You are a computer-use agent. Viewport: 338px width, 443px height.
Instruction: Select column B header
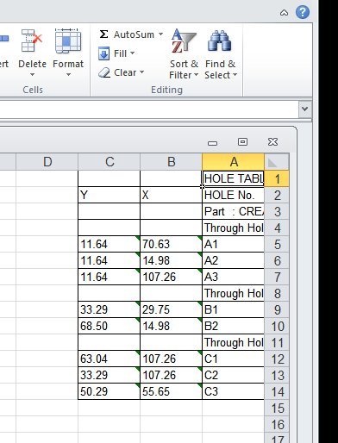point(172,162)
